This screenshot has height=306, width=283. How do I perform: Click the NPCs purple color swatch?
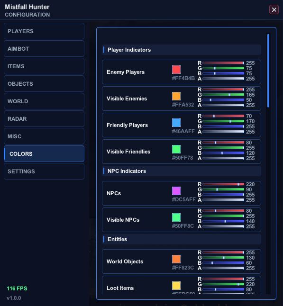click(x=176, y=191)
